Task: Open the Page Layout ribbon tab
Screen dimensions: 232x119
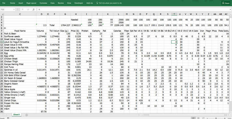Action: click(x=31, y=3)
